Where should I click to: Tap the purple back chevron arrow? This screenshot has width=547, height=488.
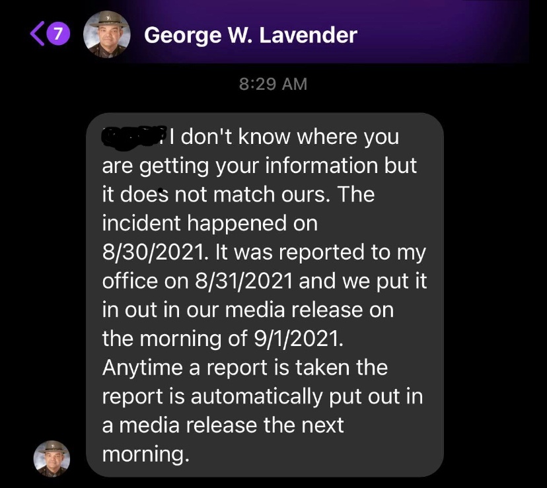38,34
